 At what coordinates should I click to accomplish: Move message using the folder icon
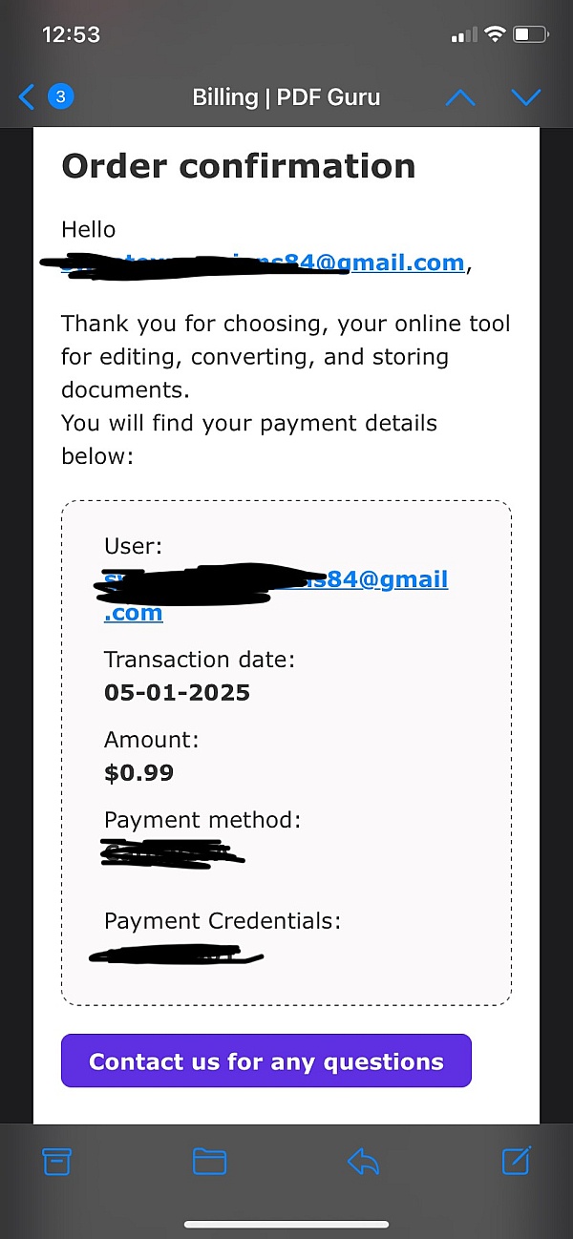[x=210, y=1161]
